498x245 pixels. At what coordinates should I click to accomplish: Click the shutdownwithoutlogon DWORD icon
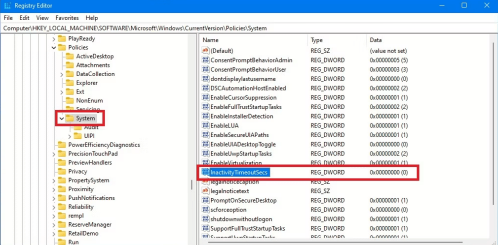205,219
